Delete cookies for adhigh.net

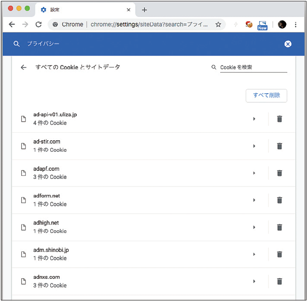(279, 227)
